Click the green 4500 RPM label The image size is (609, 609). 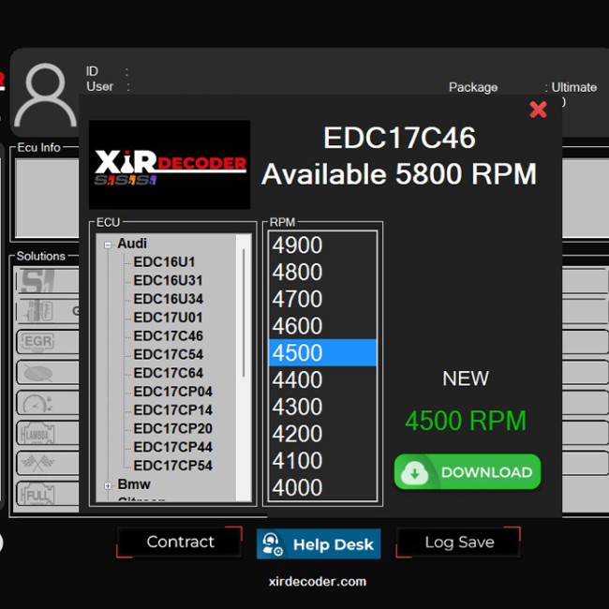(x=466, y=421)
